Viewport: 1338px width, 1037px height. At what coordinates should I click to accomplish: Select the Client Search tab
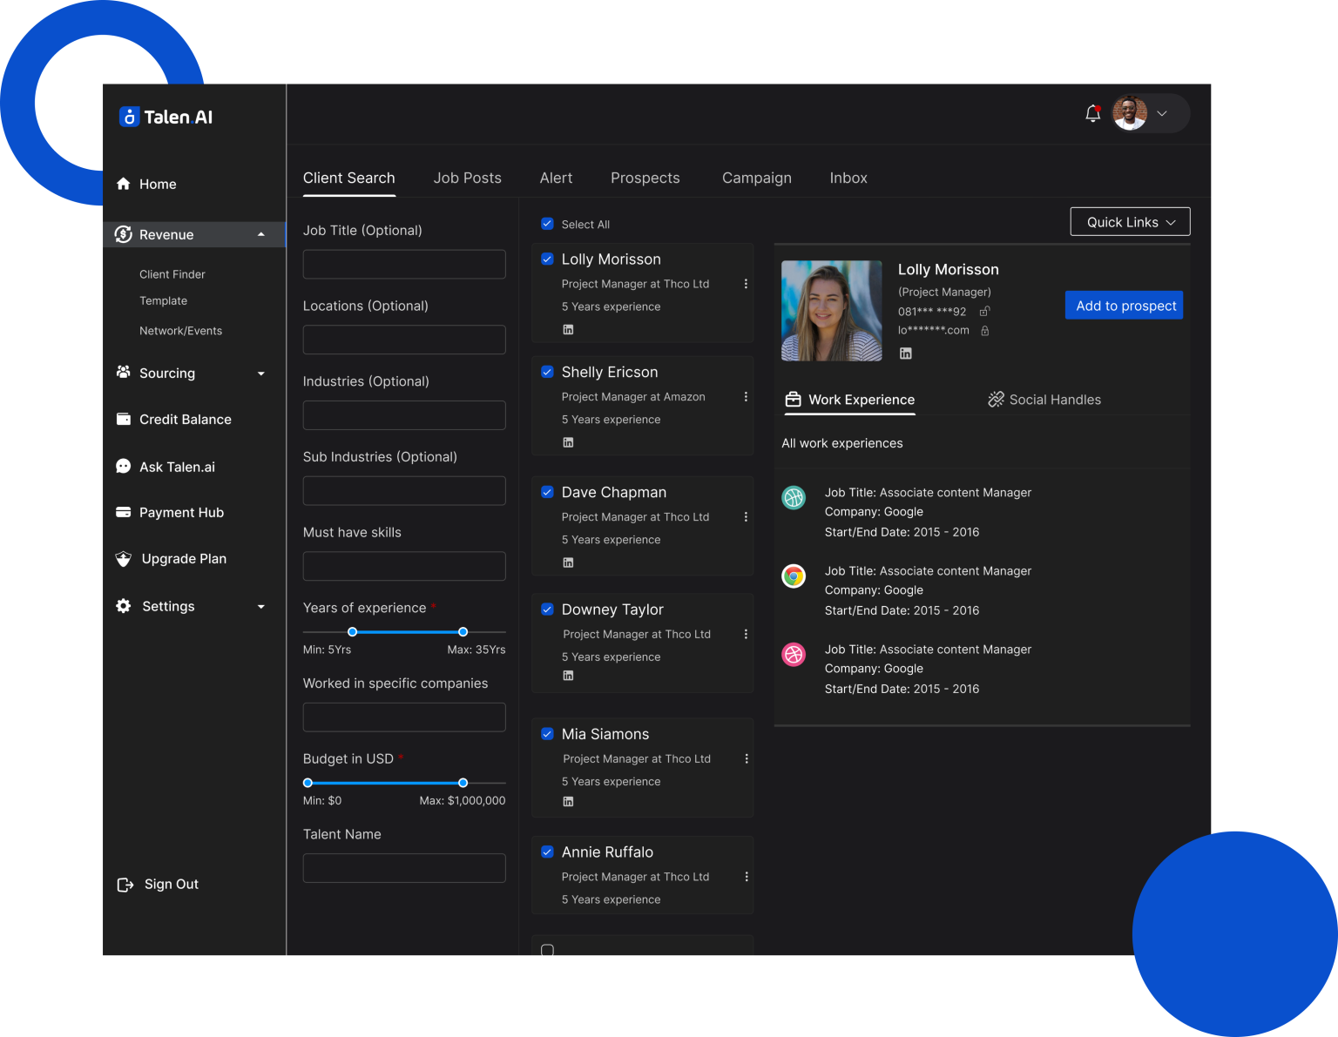coord(349,178)
